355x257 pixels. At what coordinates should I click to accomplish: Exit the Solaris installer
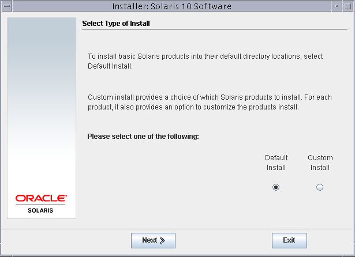(x=289, y=240)
